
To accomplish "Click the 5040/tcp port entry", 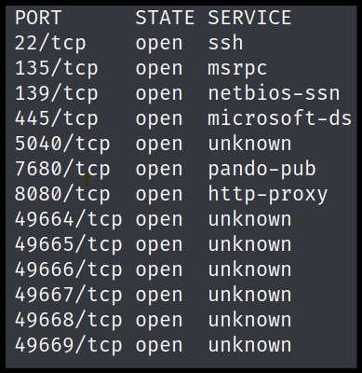I will (62, 144).
